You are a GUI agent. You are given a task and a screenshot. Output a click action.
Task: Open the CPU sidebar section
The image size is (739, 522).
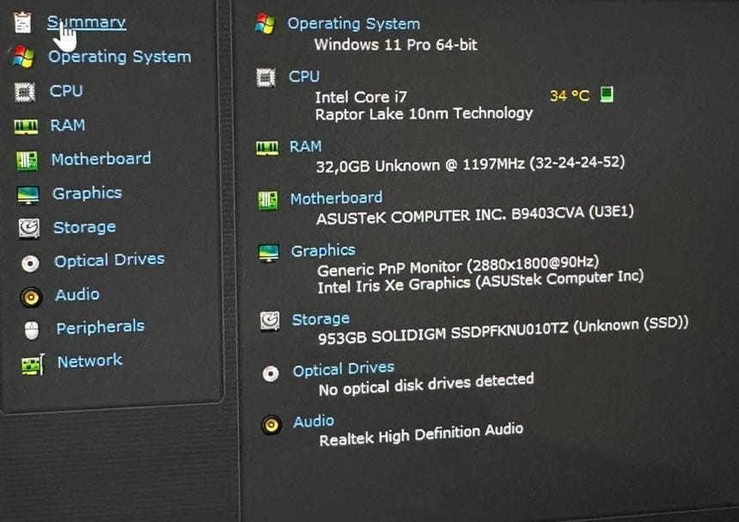tap(66, 90)
